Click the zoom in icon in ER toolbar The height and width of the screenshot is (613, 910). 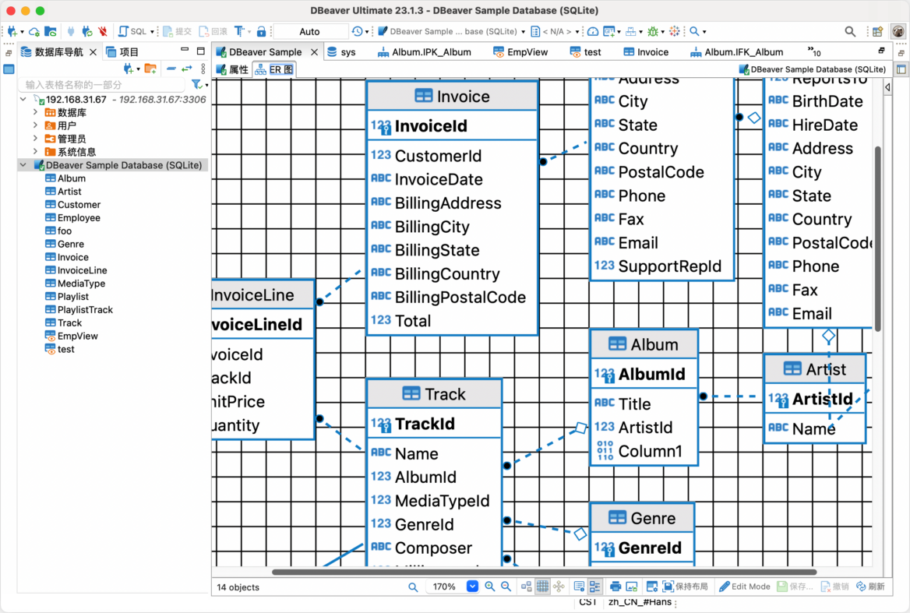click(490, 587)
